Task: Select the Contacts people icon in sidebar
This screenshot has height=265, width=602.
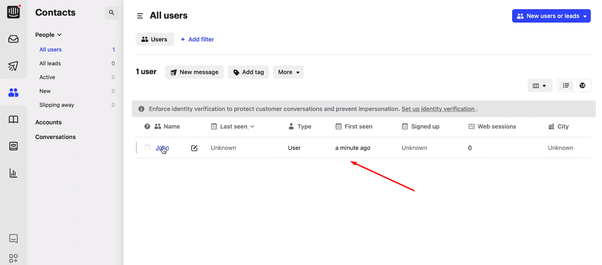Action: (13, 92)
